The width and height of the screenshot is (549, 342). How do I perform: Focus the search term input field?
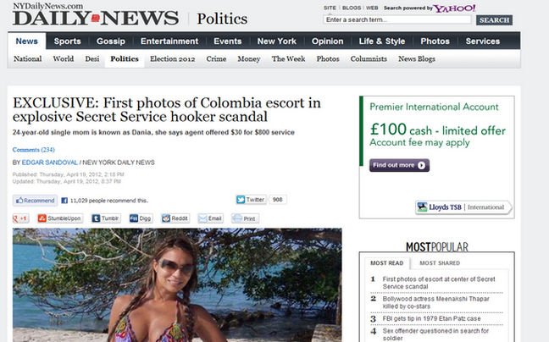[x=397, y=20]
